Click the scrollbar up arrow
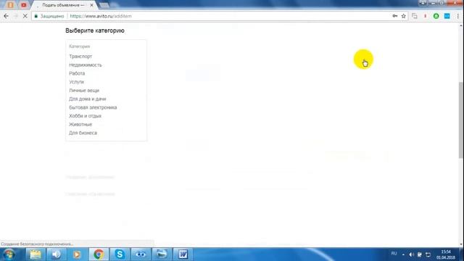The width and height of the screenshot is (464, 261). pos(461,26)
